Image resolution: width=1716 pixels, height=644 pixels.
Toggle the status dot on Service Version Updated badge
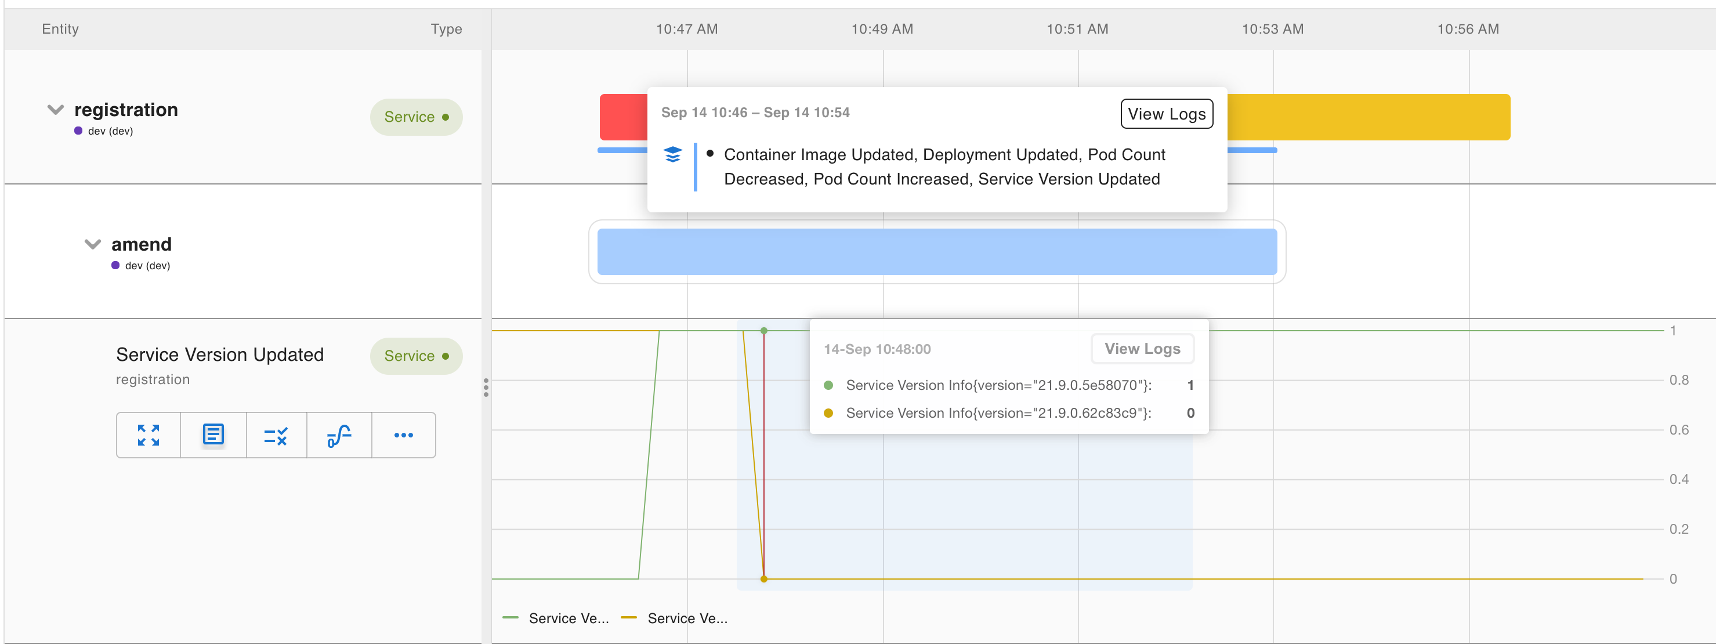446,356
